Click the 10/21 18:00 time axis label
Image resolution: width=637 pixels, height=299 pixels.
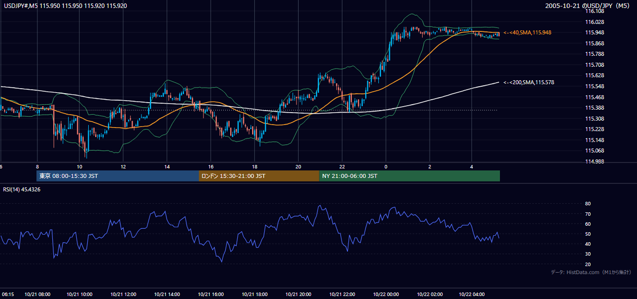coord(254,295)
